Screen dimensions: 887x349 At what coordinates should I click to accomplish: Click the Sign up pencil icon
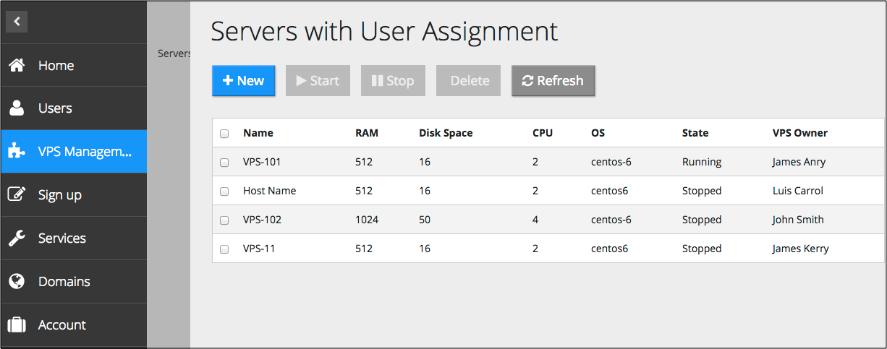click(x=17, y=195)
